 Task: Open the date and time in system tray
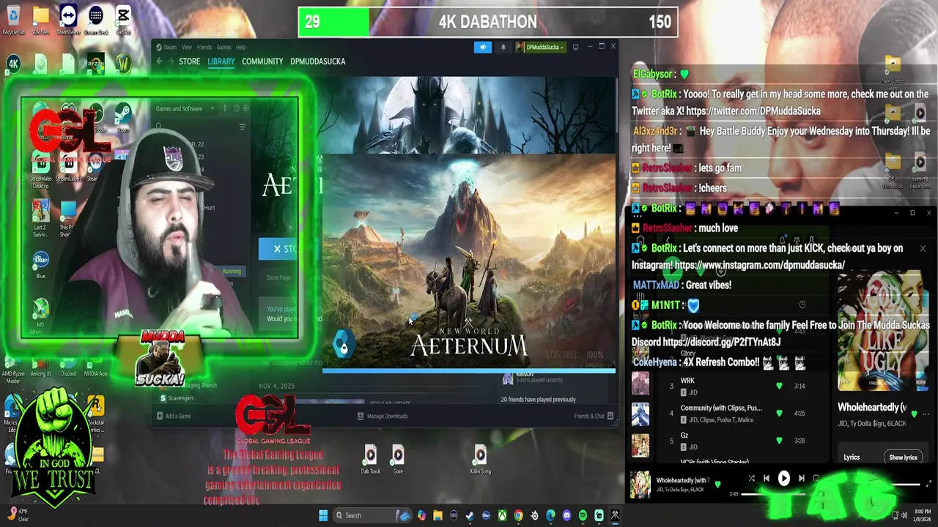point(923,515)
